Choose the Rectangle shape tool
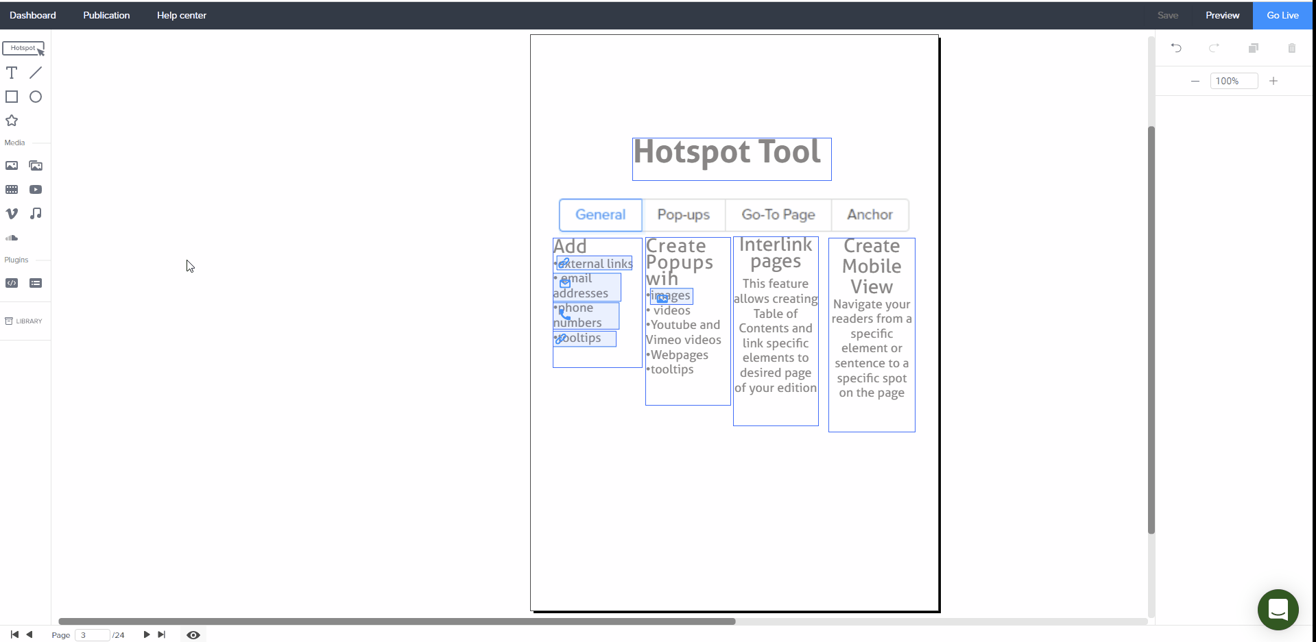 (12, 97)
